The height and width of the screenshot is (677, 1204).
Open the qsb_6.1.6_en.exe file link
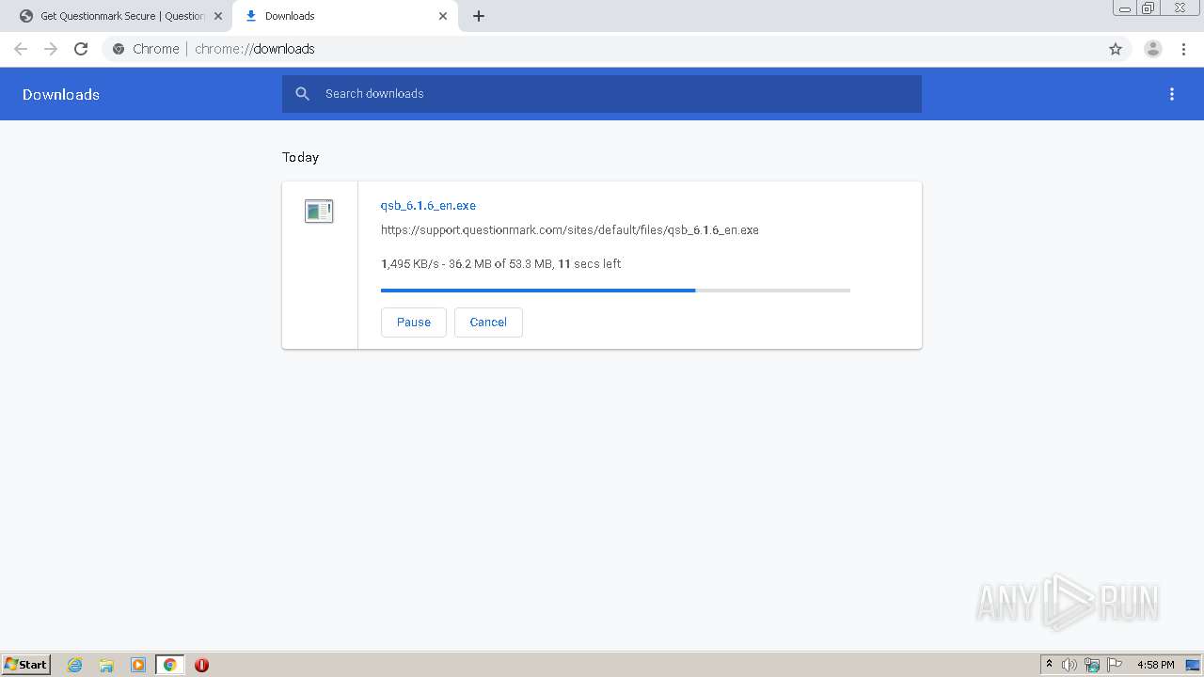(x=428, y=205)
